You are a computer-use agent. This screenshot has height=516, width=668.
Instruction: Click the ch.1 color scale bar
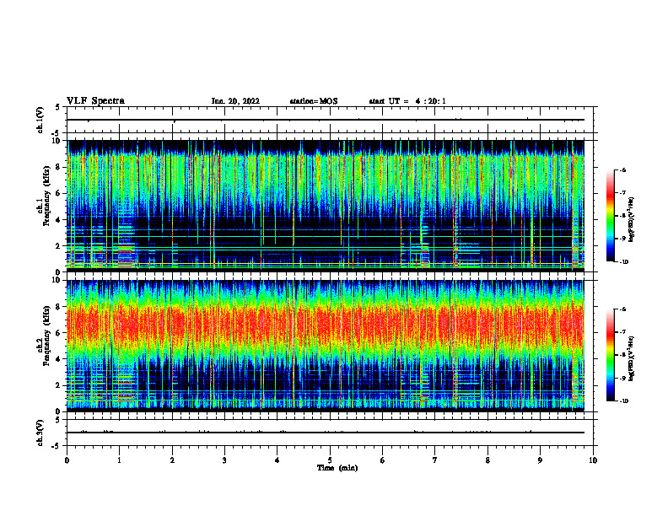tap(611, 216)
